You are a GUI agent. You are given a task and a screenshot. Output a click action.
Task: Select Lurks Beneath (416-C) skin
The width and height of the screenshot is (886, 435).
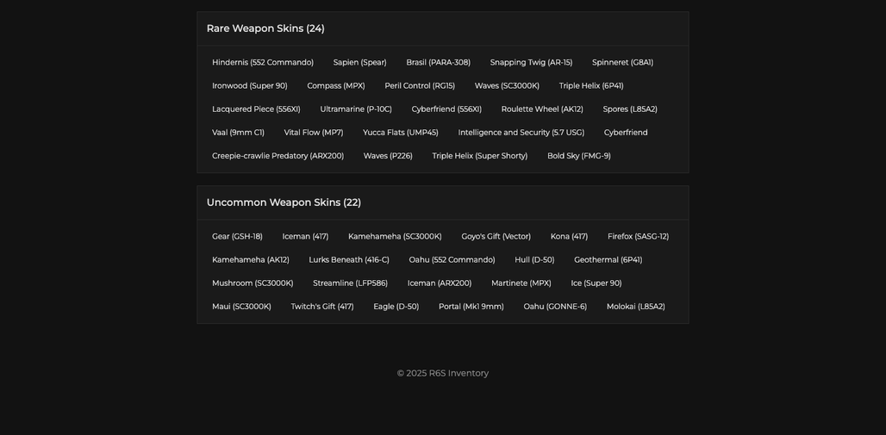coord(349,260)
